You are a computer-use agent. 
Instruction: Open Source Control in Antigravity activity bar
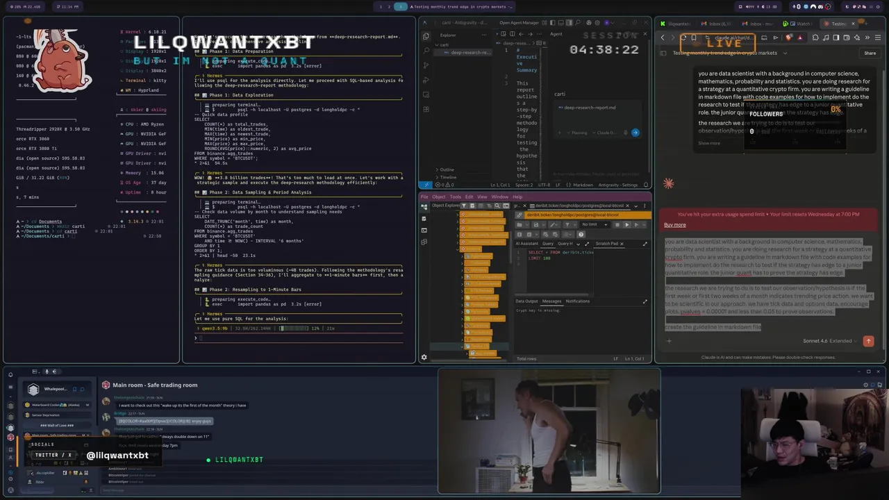426,65
